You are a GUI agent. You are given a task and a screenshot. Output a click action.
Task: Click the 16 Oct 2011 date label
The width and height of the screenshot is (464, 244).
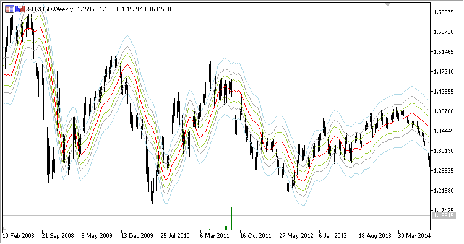tap(256, 236)
